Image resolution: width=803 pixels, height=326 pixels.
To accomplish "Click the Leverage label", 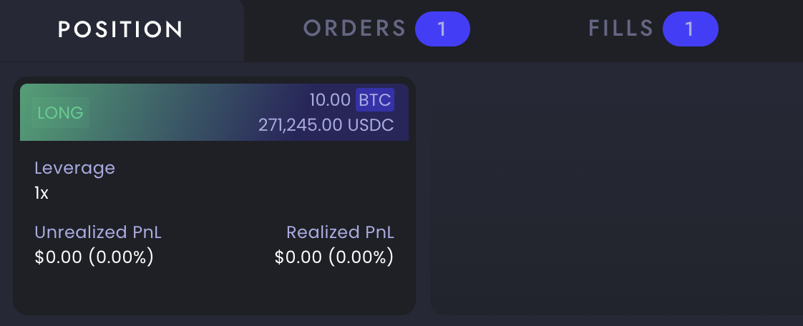I will click(74, 168).
